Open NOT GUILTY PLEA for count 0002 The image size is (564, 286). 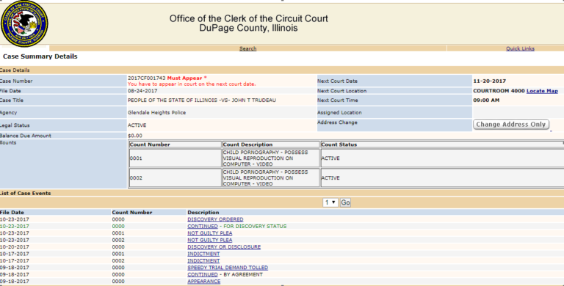210,240
